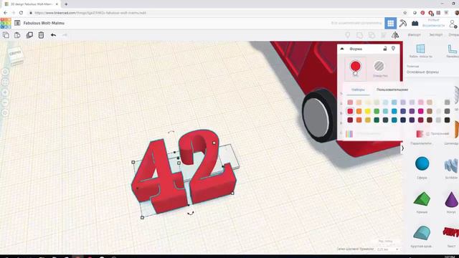Add the Scribble shape
Screen dimensions: 459x258
pos(451,166)
